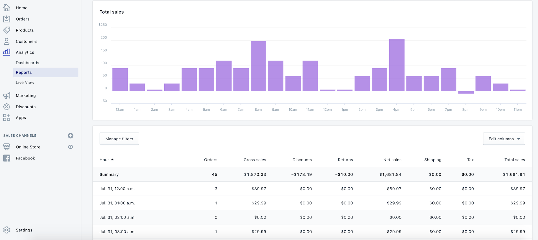This screenshot has width=538, height=240.
Task: Select Live View in Analytics submenu
Action: click(x=25, y=82)
